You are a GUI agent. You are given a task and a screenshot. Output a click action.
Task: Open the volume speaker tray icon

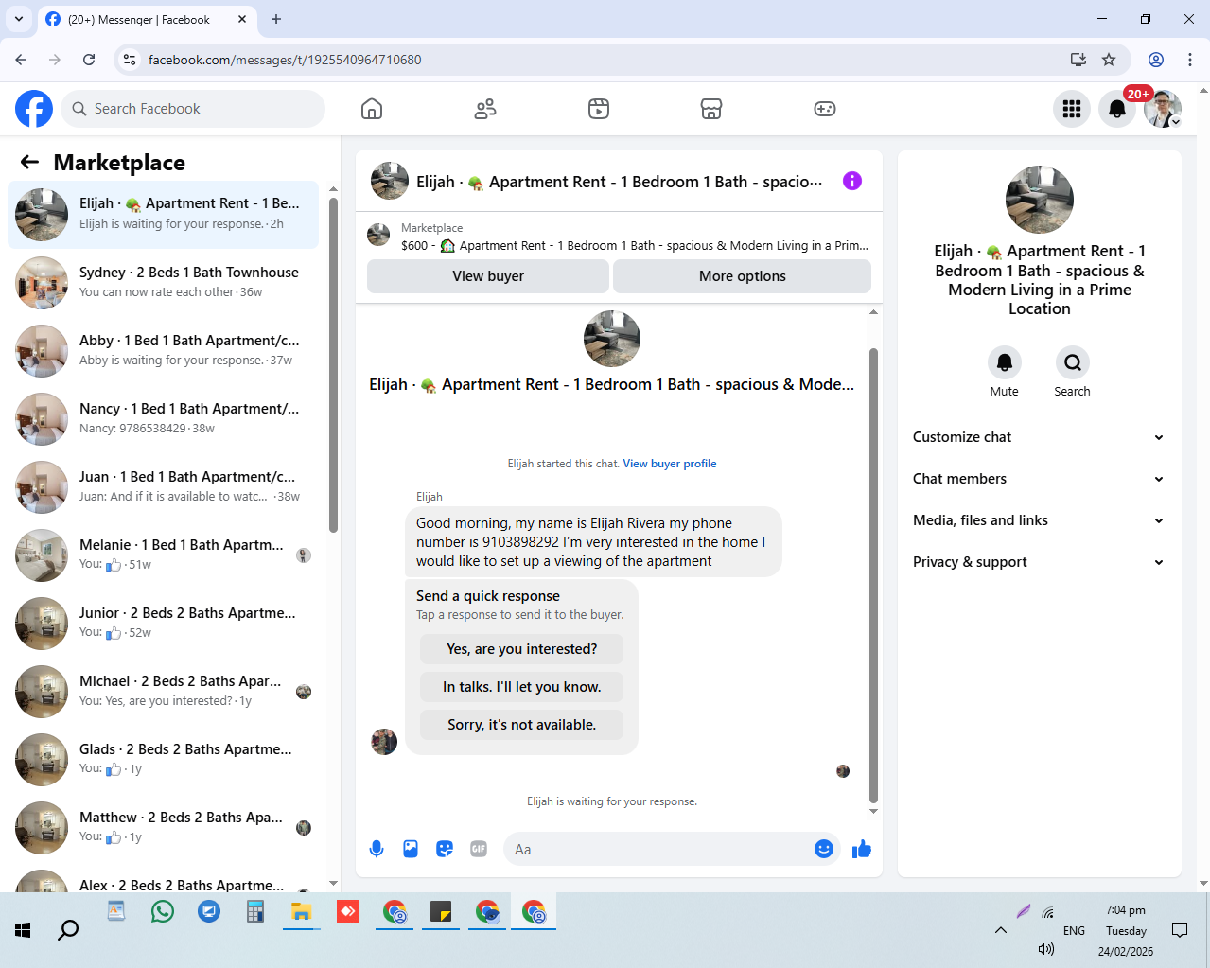1045,949
